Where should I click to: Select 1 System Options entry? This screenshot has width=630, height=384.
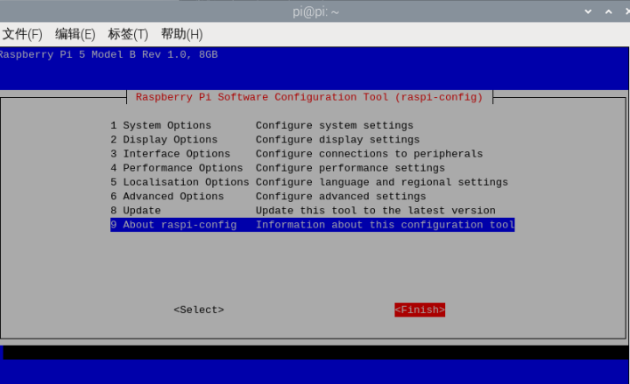(312, 126)
